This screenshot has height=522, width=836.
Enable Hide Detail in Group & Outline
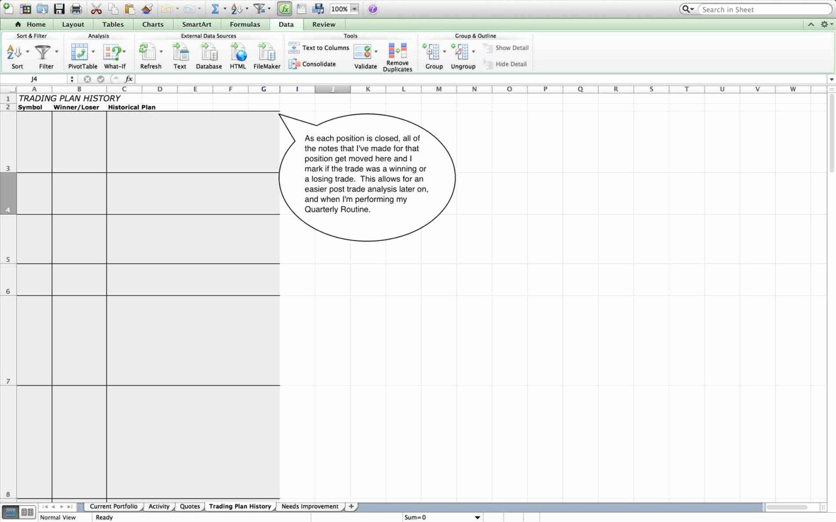tap(506, 64)
